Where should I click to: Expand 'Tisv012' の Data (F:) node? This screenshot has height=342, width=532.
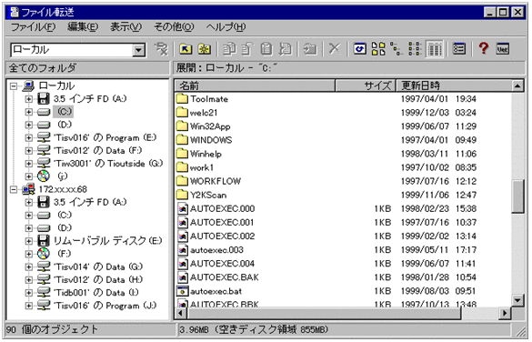pos(28,151)
